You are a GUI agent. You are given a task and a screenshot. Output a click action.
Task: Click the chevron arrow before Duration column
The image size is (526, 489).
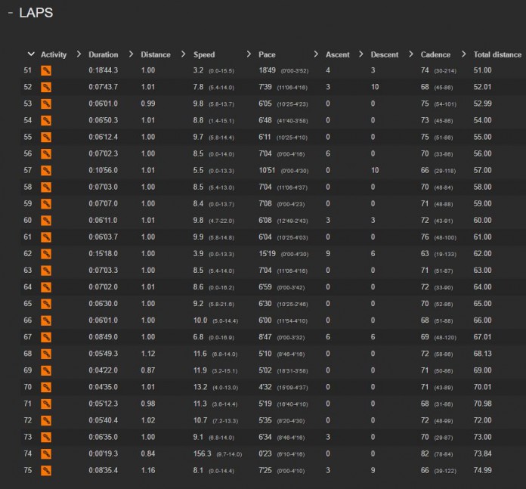coord(79,54)
